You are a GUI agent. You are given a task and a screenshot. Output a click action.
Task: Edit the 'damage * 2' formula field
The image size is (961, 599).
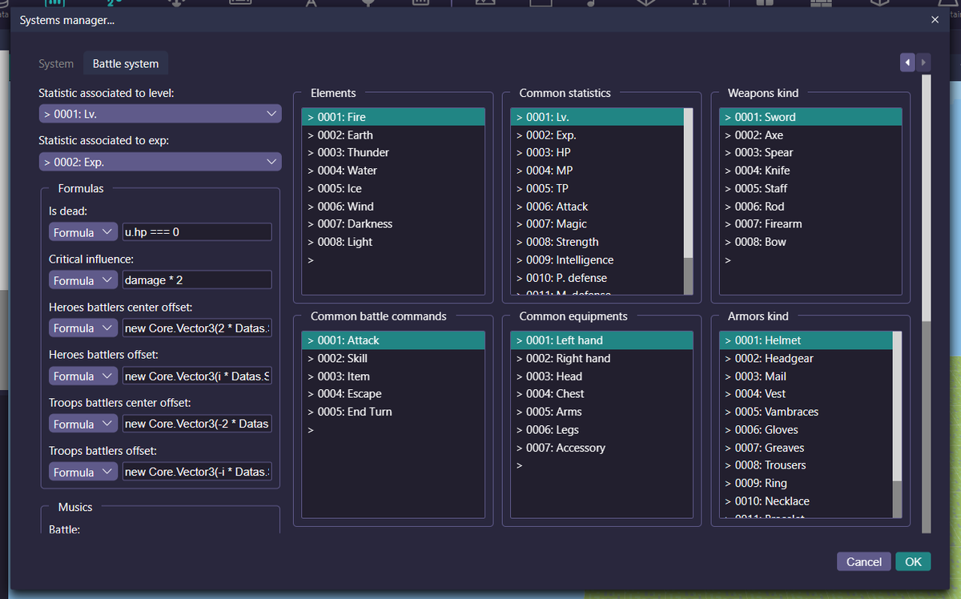coord(197,280)
